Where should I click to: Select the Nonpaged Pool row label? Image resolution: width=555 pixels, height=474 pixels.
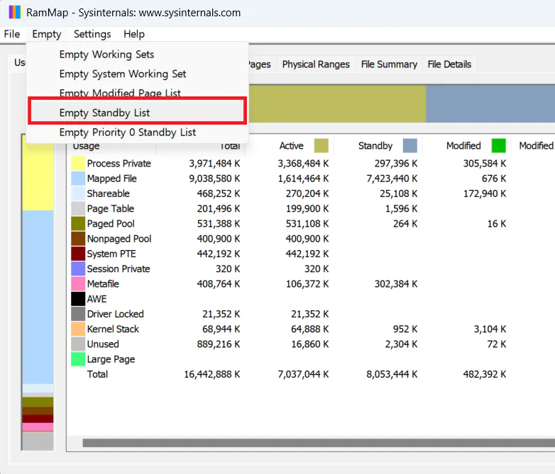coord(119,239)
